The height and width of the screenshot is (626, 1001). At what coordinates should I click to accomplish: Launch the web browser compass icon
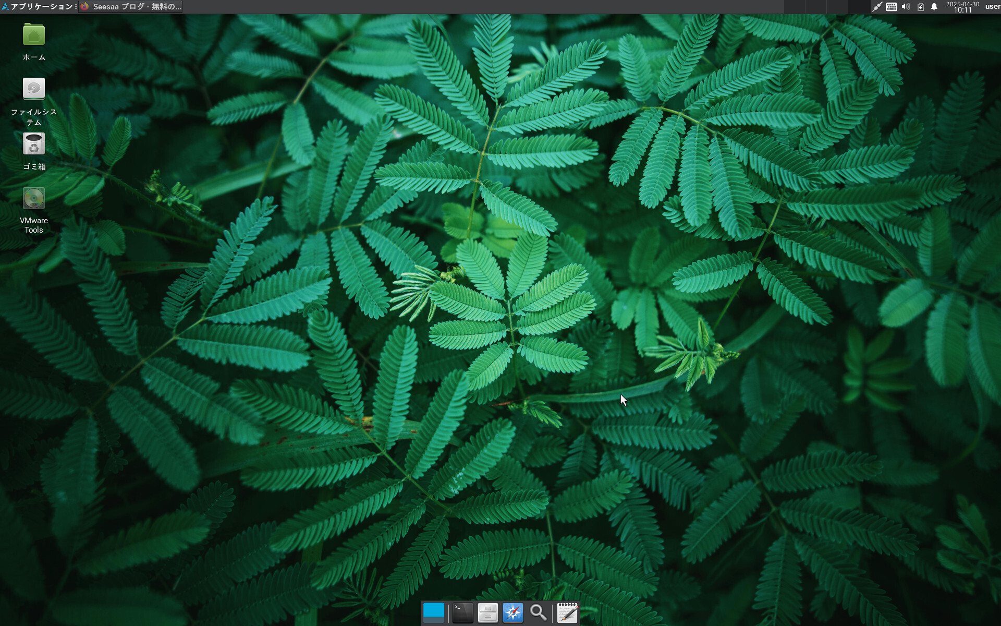coord(513,612)
